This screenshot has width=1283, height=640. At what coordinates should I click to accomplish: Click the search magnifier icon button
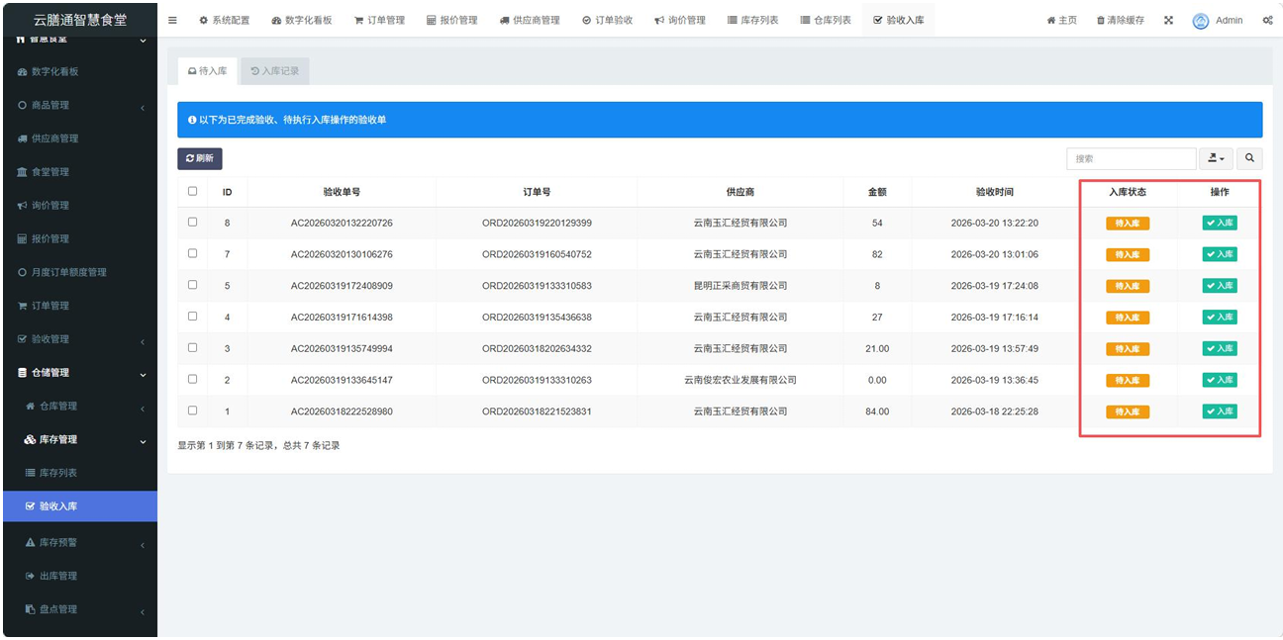(x=1249, y=158)
